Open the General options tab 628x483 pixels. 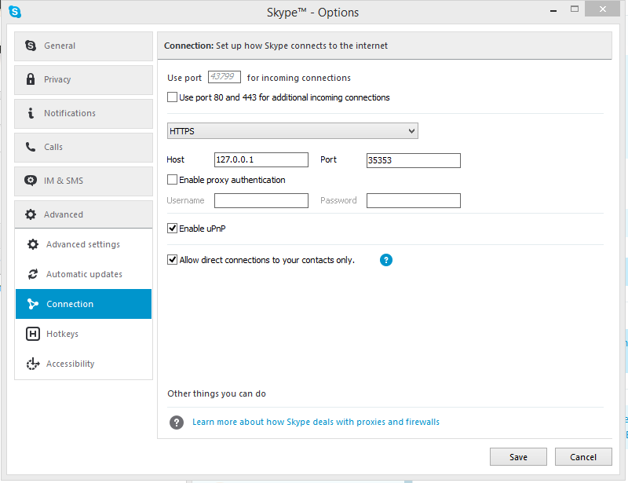tap(84, 46)
